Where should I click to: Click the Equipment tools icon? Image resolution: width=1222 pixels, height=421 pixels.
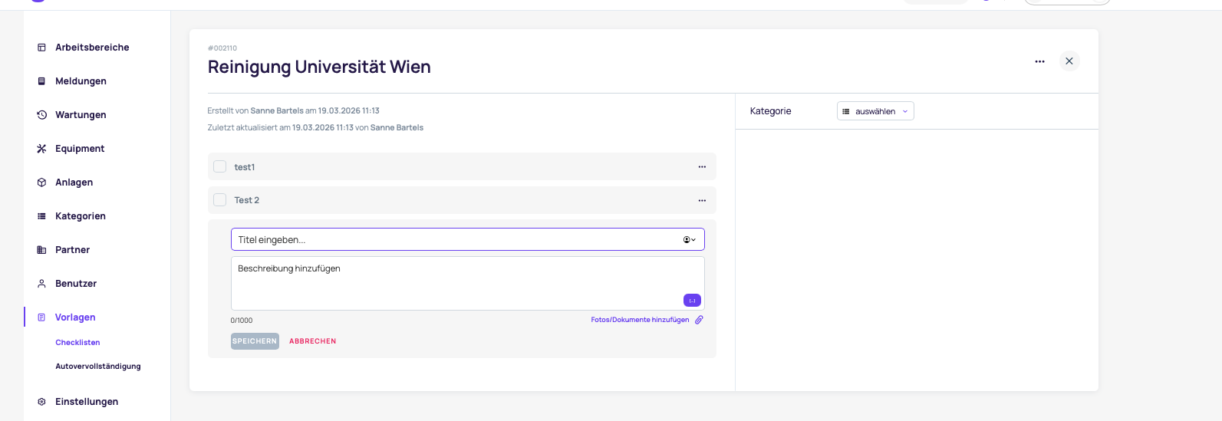point(41,149)
